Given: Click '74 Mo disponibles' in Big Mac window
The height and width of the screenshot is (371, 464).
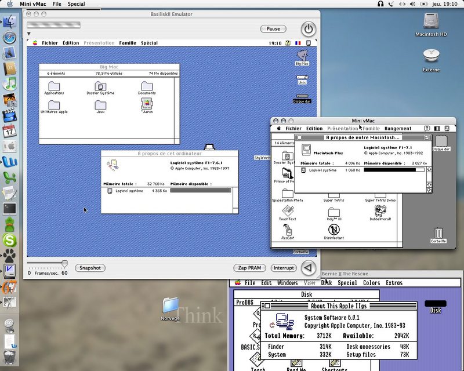Looking at the screenshot, I should click(163, 74).
